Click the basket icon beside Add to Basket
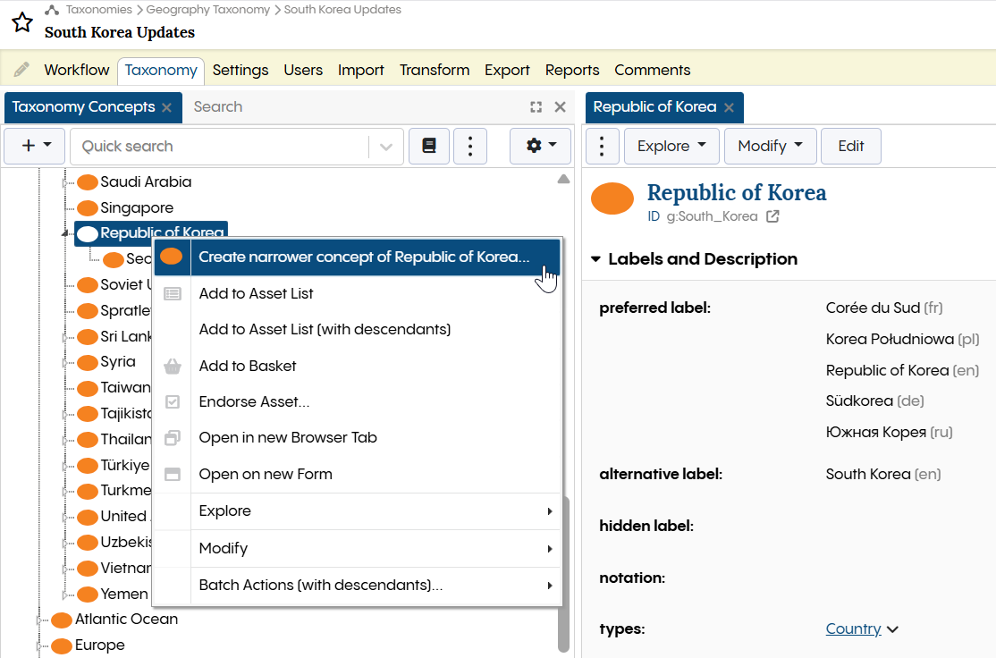Screen dimensions: 996x658 [x=173, y=365]
